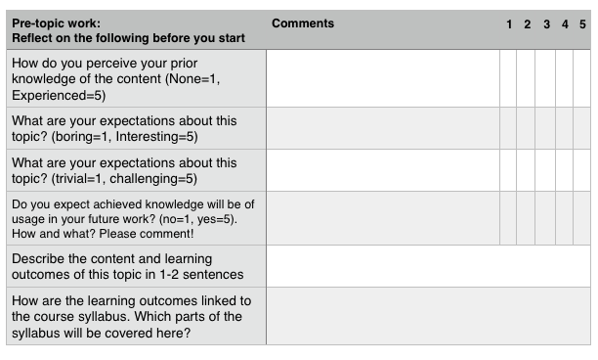The image size is (598, 360).
Task: Mark rating 3 for future work usage row
Action: click(545, 218)
